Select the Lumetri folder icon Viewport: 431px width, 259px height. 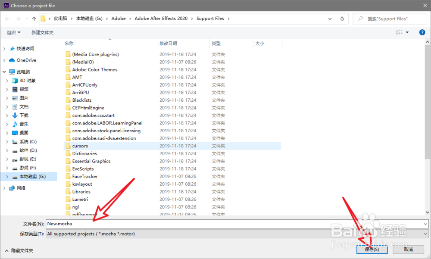tap(68, 200)
